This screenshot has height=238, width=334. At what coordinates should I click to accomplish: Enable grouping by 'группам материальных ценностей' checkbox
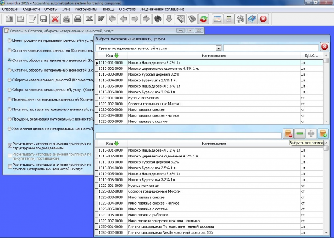pos(10,166)
